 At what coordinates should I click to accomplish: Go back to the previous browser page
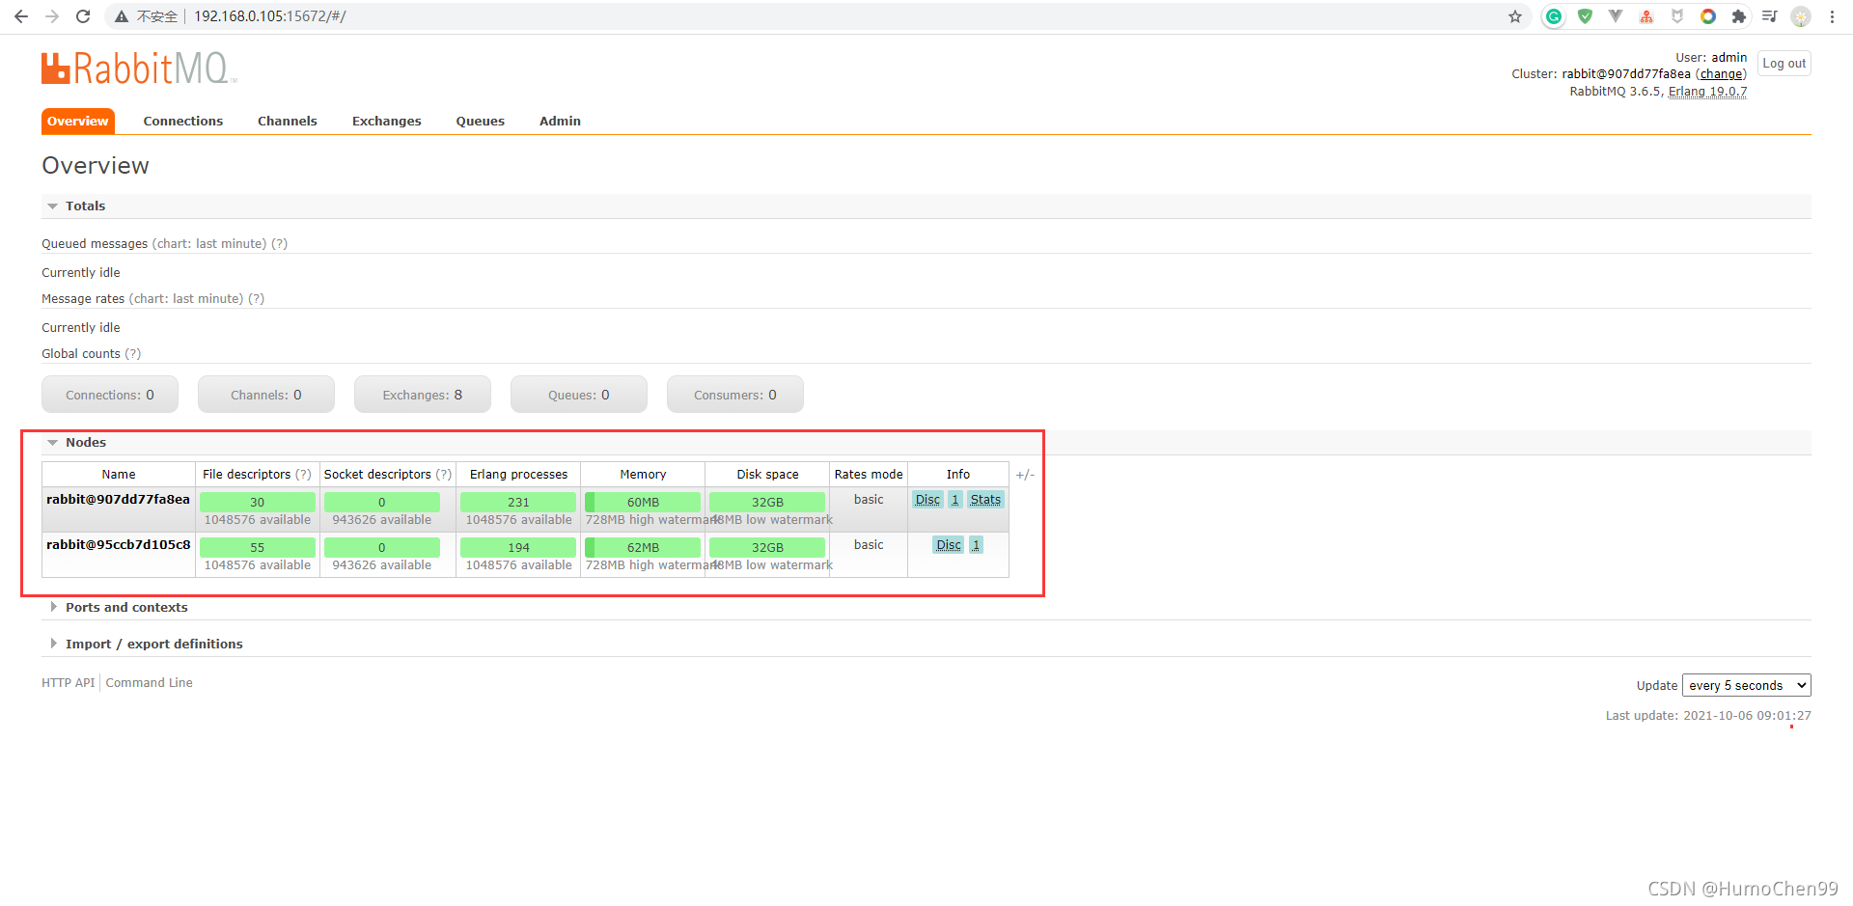tap(21, 16)
